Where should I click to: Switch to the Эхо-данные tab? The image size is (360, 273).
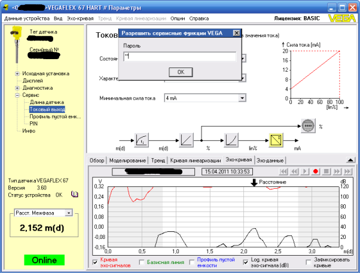click(x=270, y=161)
